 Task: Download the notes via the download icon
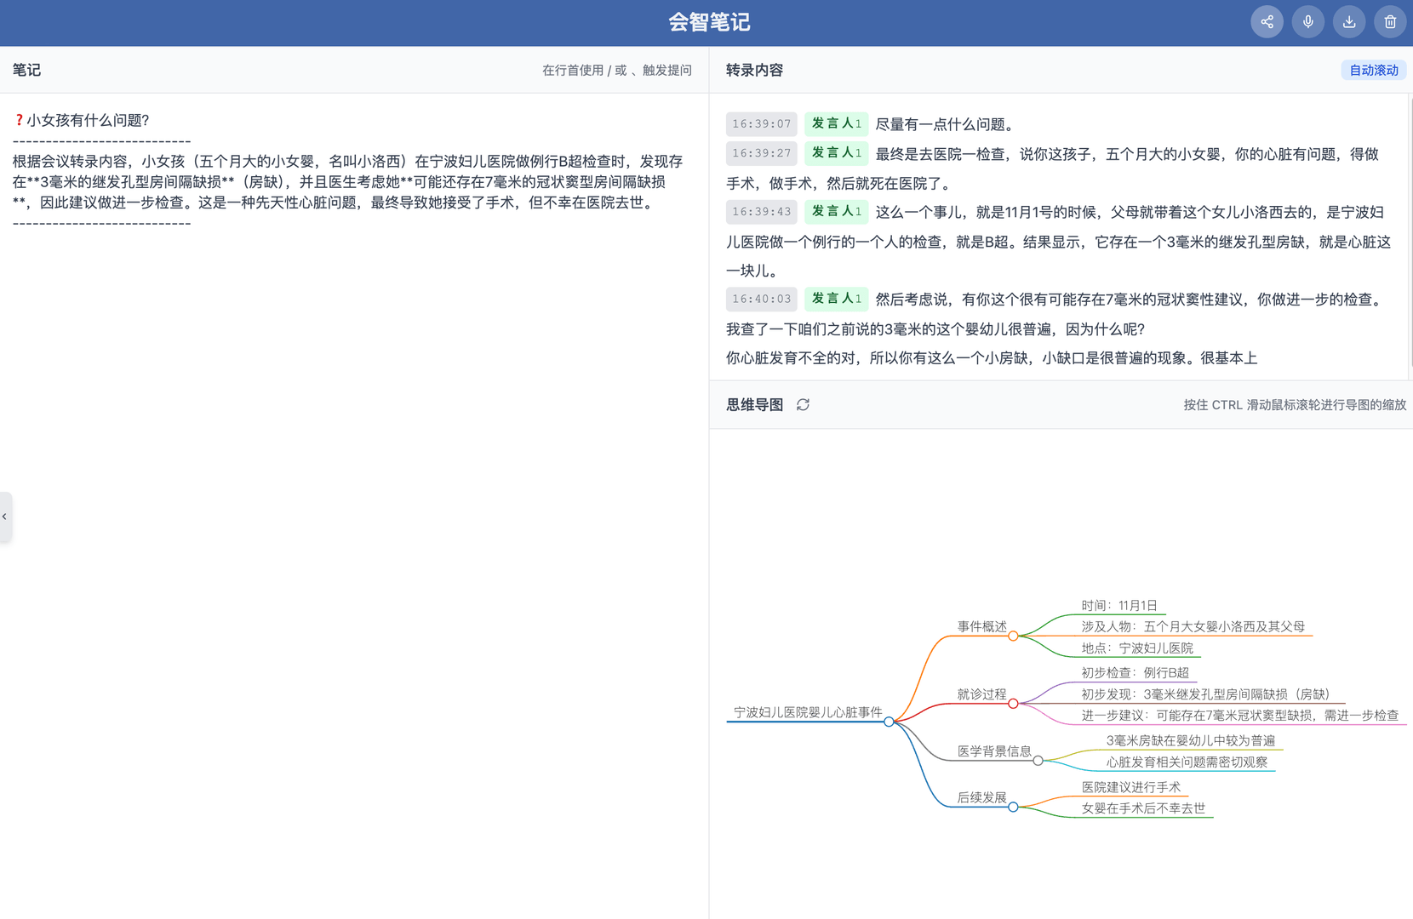click(1349, 21)
